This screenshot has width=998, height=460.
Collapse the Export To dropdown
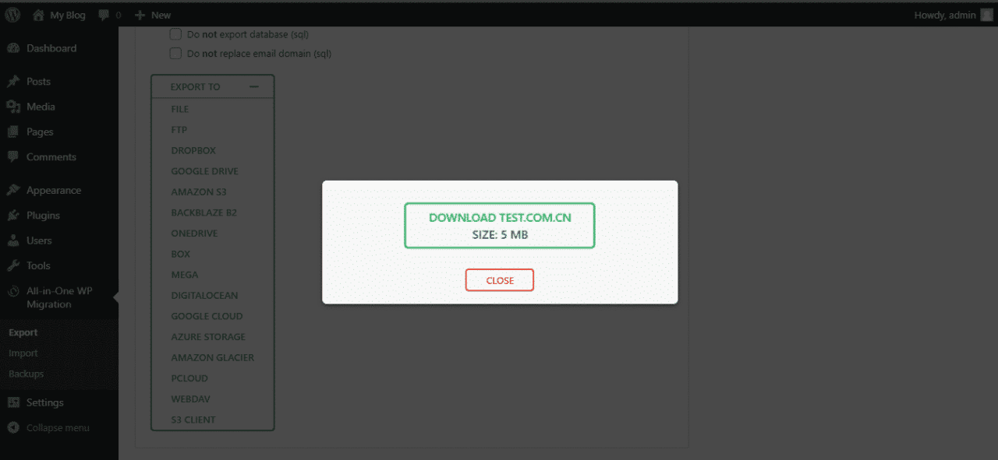(x=253, y=87)
